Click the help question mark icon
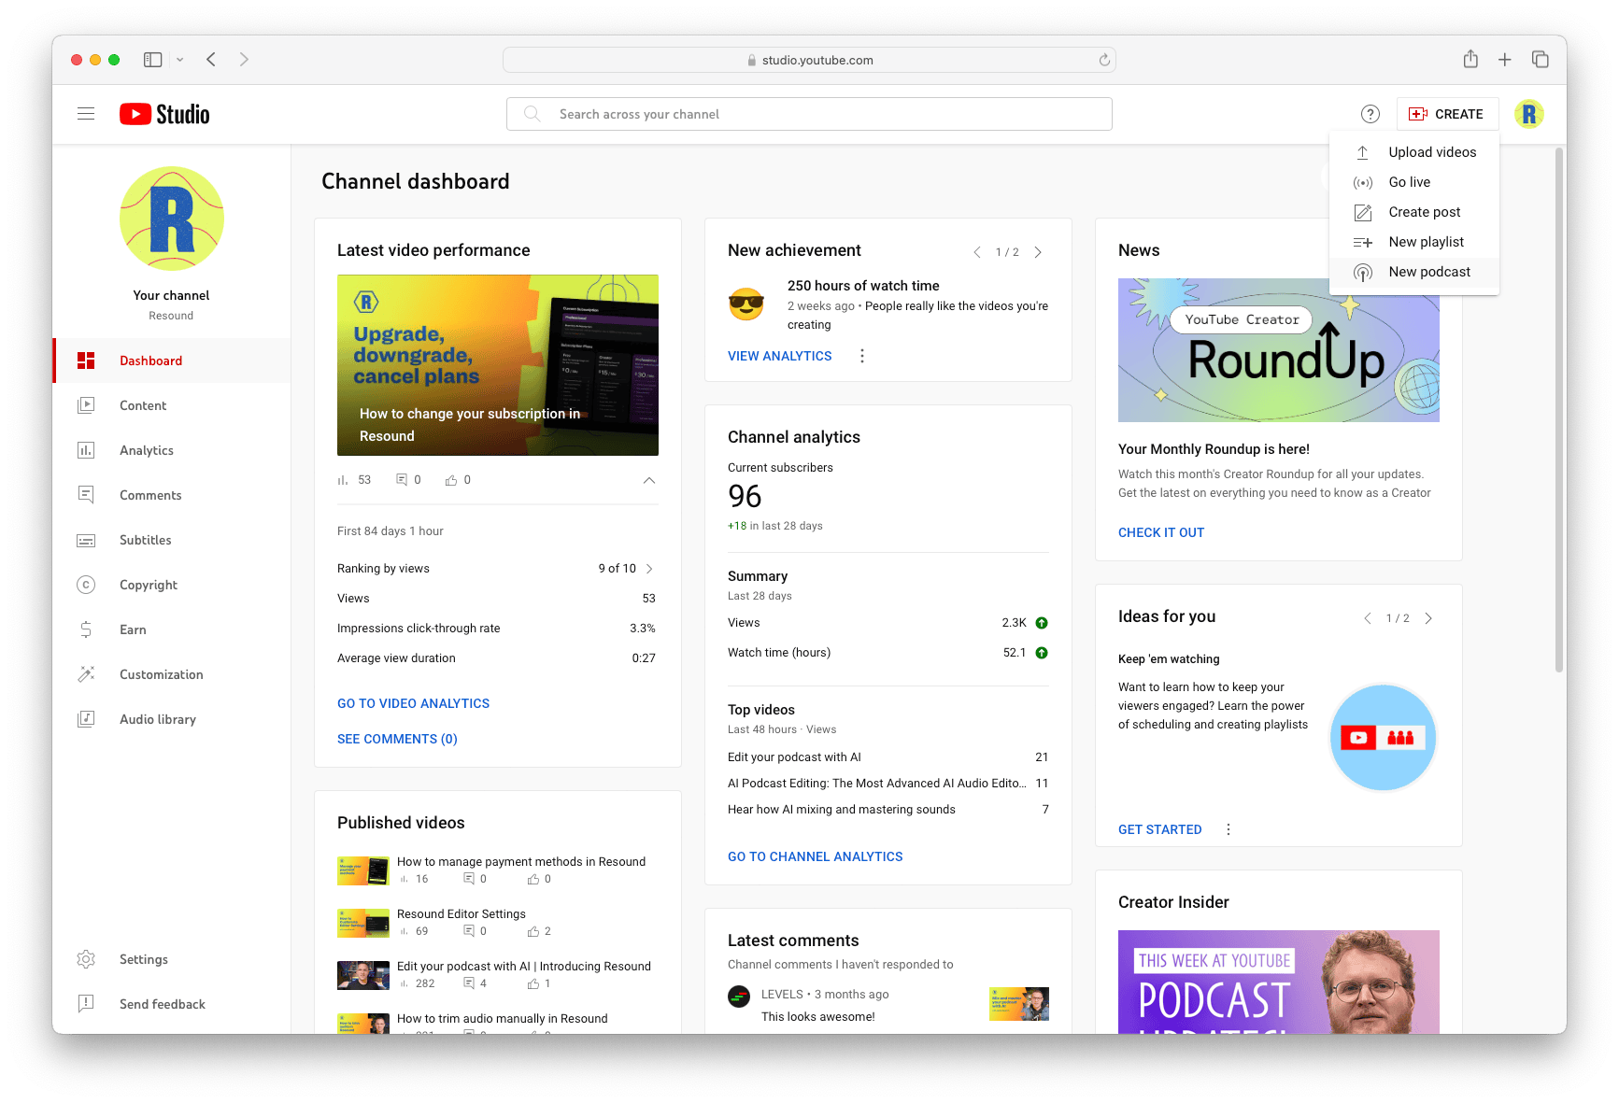Image resolution: width=1619 pixels, height=1103 pixels. [1370, 113]
